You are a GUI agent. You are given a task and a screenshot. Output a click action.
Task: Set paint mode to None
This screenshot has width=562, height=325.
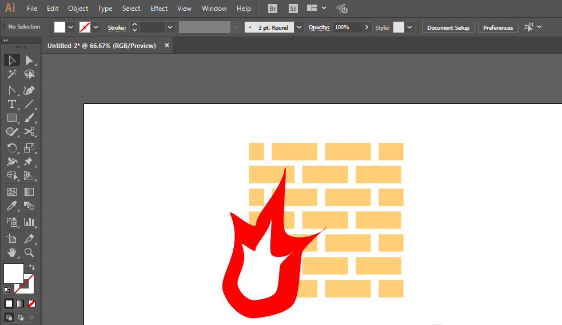pyautogui.click(x=31, y=303)
